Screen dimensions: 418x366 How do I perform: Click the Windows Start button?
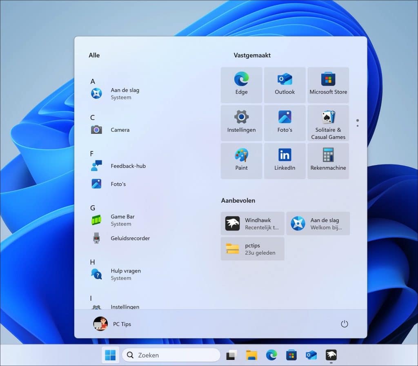coord(110,355)
